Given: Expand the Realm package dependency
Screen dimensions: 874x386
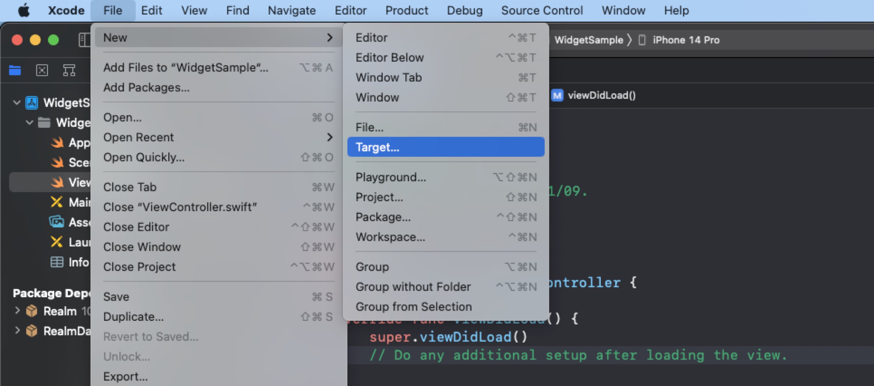Looking at the screenshot, I should coord(17,311).
